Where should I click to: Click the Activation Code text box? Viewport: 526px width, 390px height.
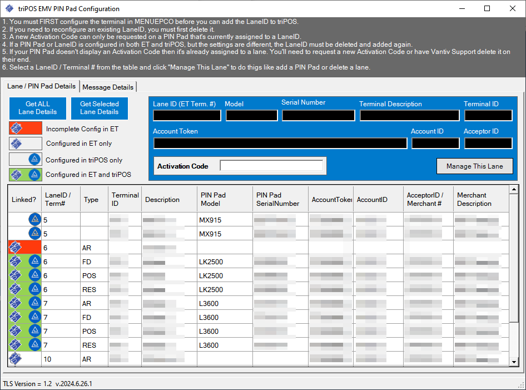pyautogui.click(x=271, y=165)
